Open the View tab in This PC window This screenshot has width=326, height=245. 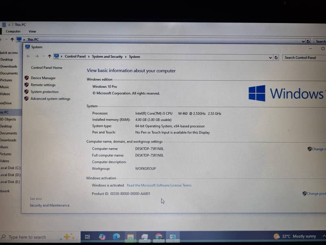32,31
